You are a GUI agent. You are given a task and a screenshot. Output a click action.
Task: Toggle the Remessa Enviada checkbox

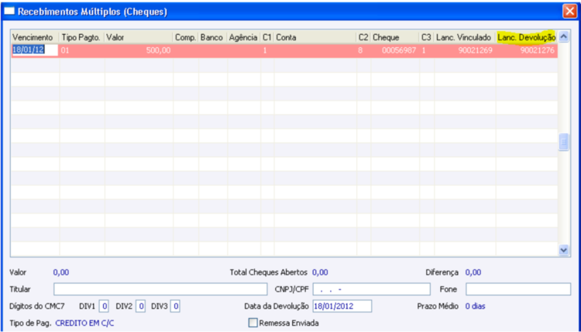click(253, 323)
